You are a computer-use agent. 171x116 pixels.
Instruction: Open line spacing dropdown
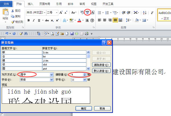(128, 20)
